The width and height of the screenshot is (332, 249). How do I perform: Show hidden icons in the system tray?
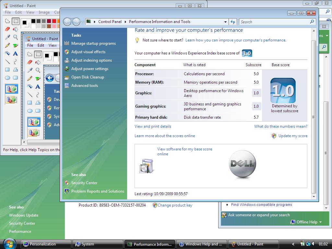(293, 244)
